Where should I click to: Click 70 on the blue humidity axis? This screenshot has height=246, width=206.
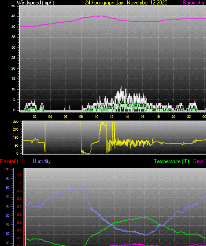[8, 197]
